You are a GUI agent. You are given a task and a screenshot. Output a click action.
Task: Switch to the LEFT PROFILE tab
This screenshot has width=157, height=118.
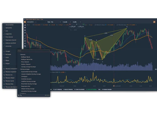57,89
